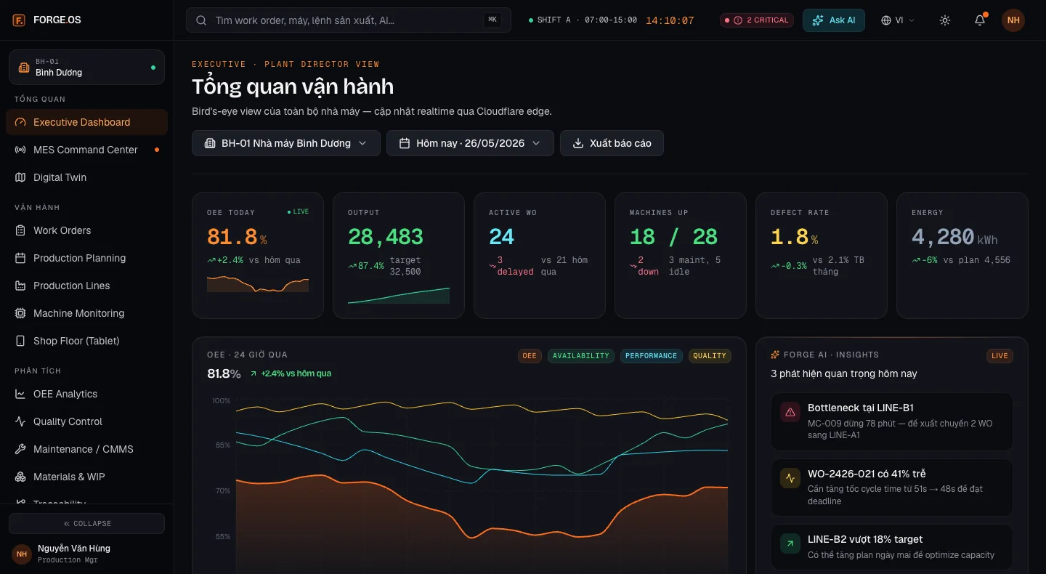This screenshot has height=574, width=1046.
Task: Click the OEE Analytics chart icon
Action: (x=20, y=394)
